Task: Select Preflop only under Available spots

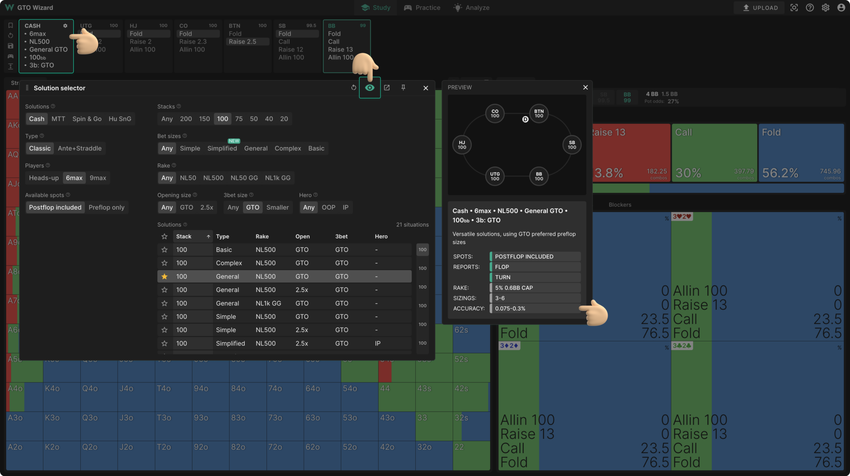Action: tap(107, 207)
